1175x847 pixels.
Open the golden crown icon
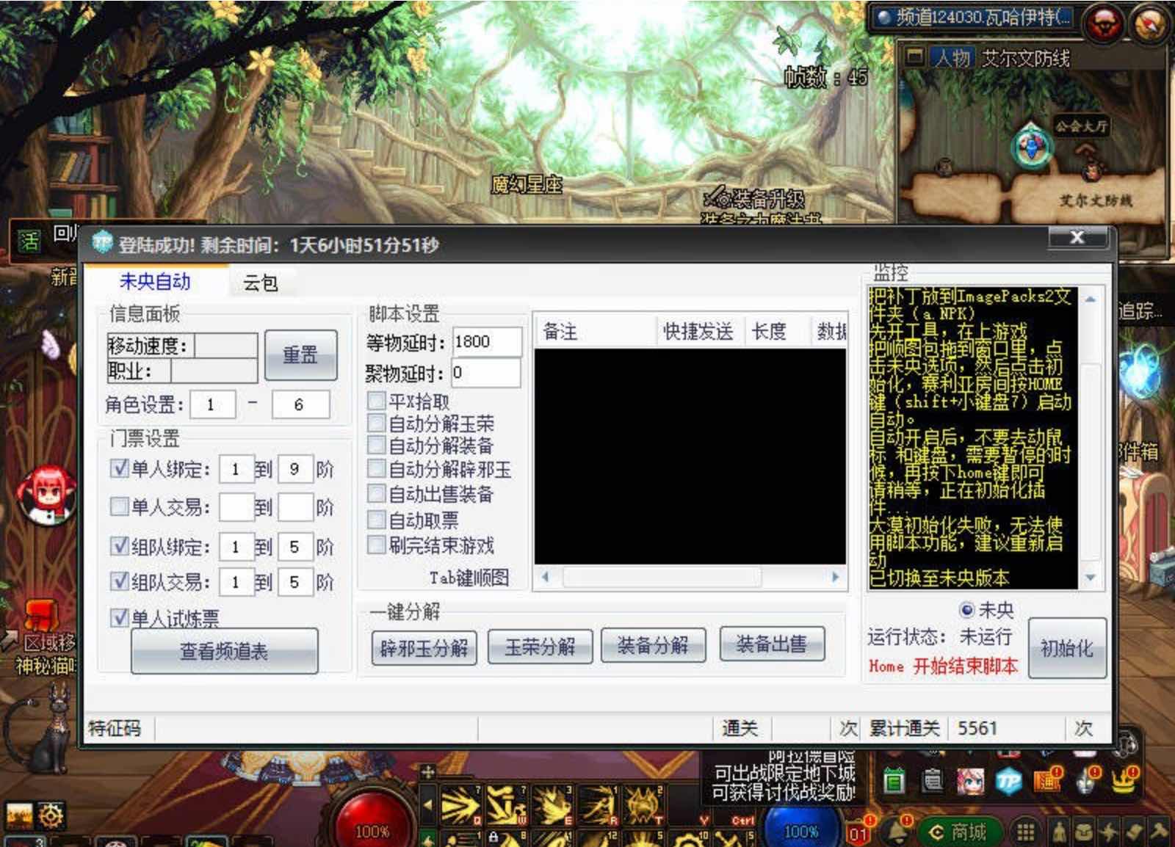tap(1124, 780)
